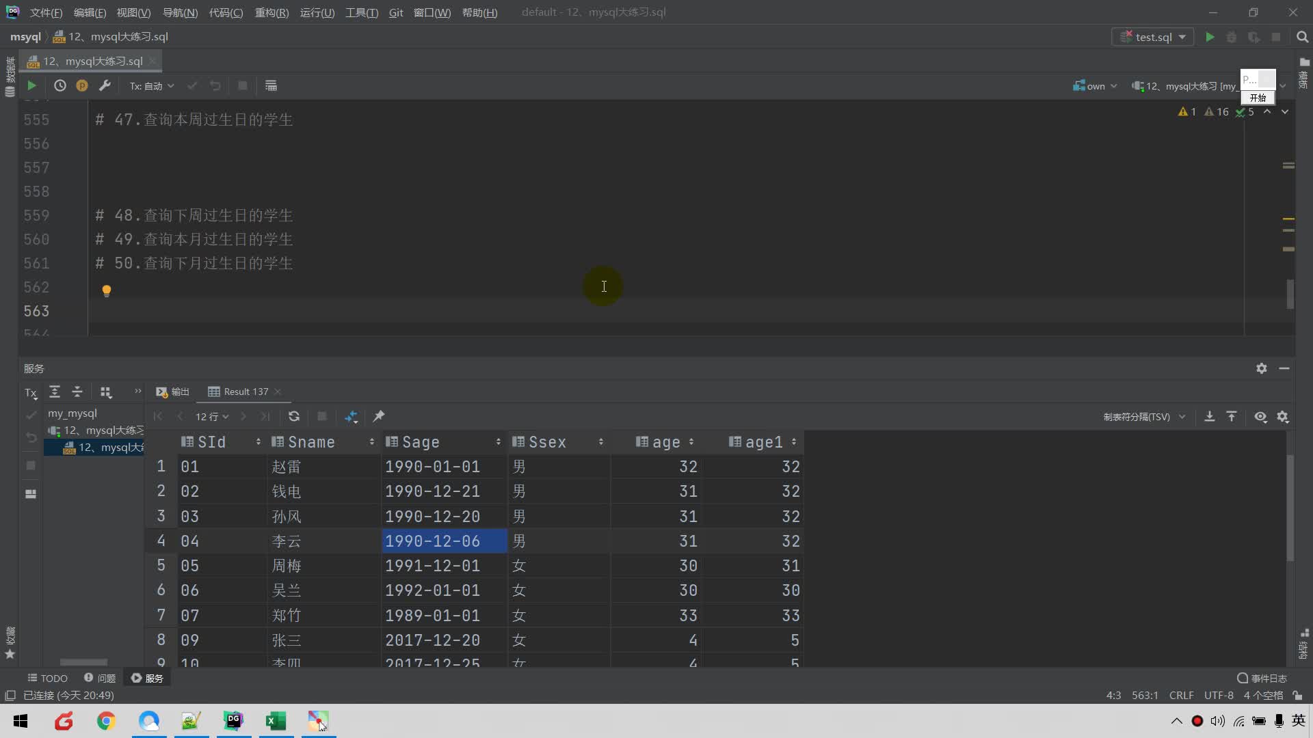Viewport: 1313px width, 738px height.
Task: Pin the result tab with pin icon
Action: point(378,416)
